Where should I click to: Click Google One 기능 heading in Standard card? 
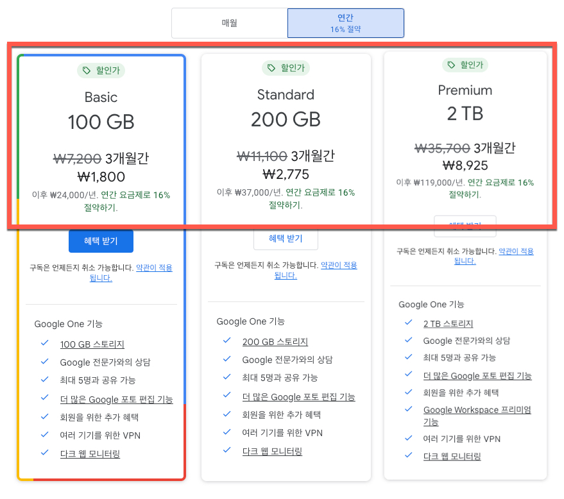(250, 321)
